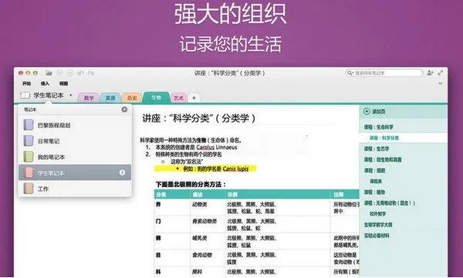Click the magnifier icon in the search box

pos(350,73)
